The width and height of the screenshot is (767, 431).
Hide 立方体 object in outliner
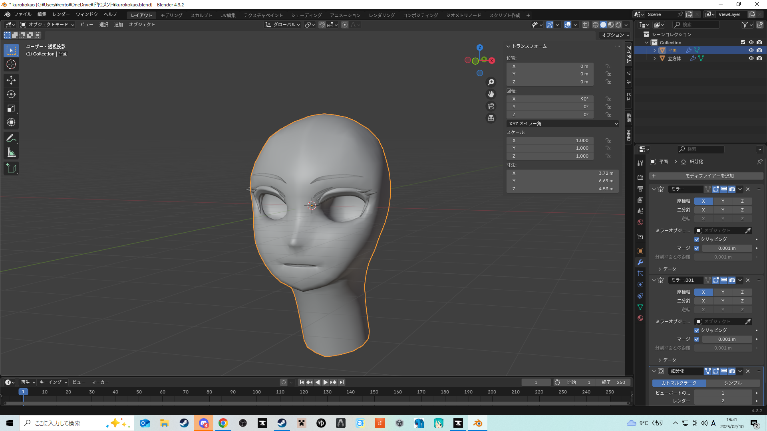751,58
